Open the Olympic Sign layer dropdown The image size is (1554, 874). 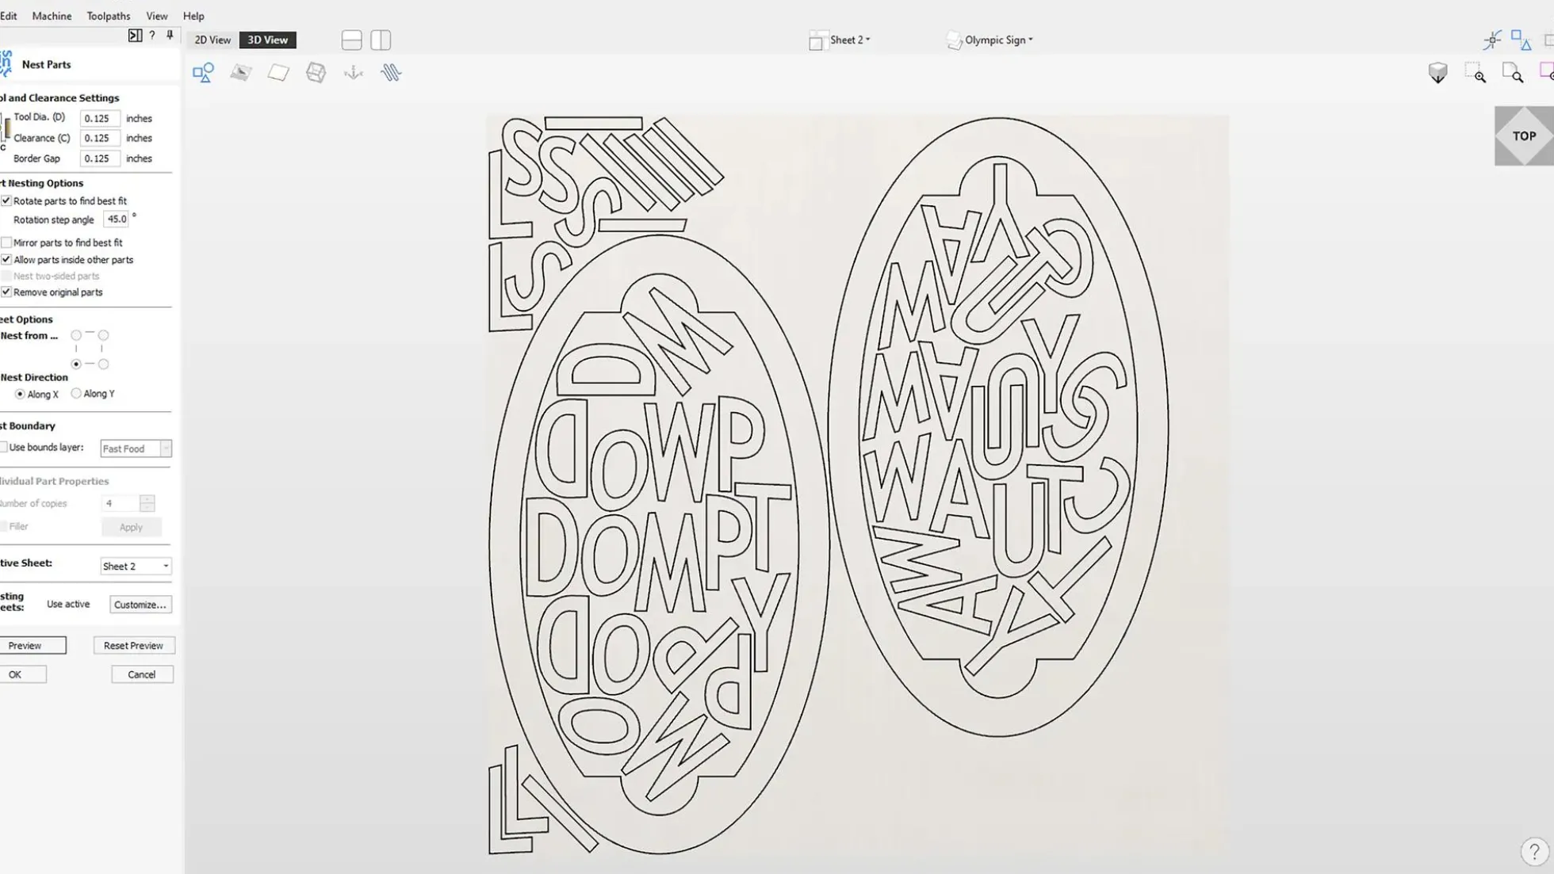point(999,40)
